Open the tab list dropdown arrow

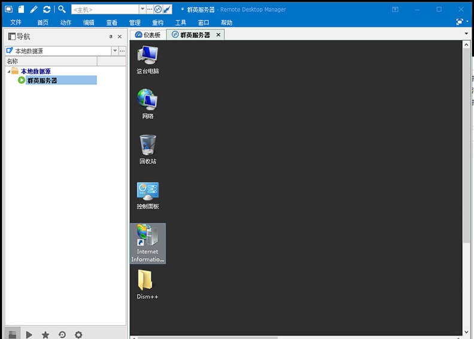pyautogui.click(x=466, y=34)
